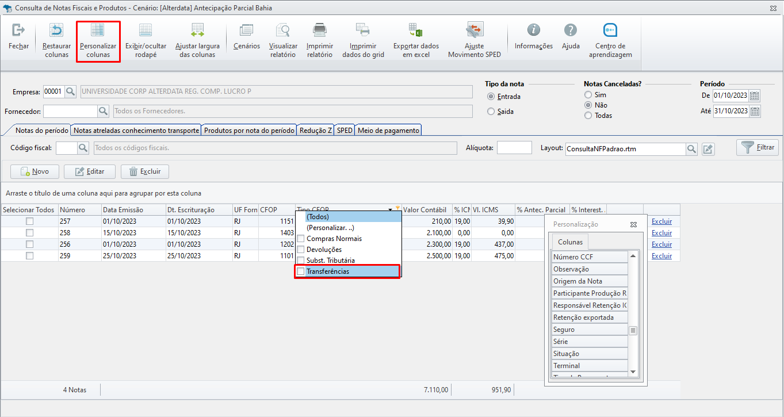
Task: Click the Excluir button above grid
Action: click(145, 171)
